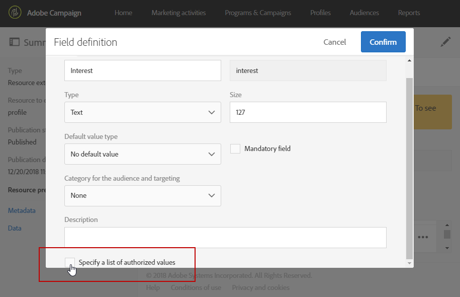This screenshot has height=297, width=460.
Task: Click the three-dots more options icon
Action: pos(422,237)
